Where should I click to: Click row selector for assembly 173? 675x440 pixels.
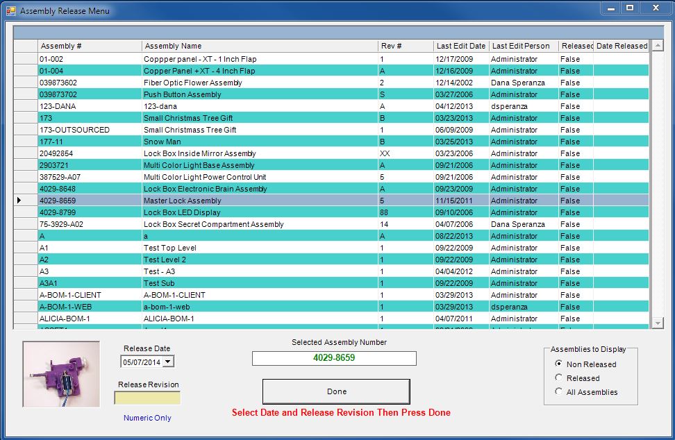tap(26, 118)
